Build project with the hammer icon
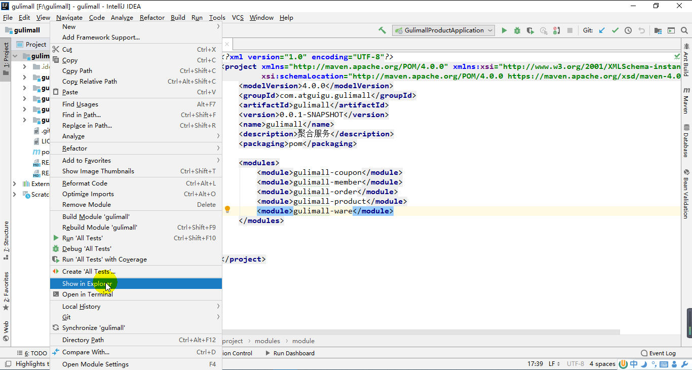Image resolution: width=692 pixels, height=370 pixels. tap(382, 30)
